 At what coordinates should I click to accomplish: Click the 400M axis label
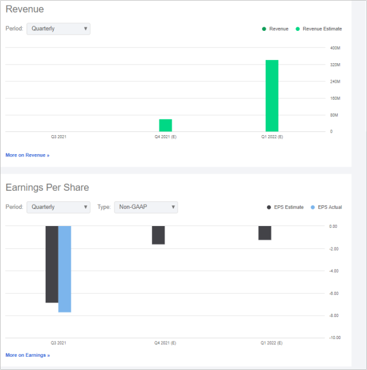click(x=335, y=48)
